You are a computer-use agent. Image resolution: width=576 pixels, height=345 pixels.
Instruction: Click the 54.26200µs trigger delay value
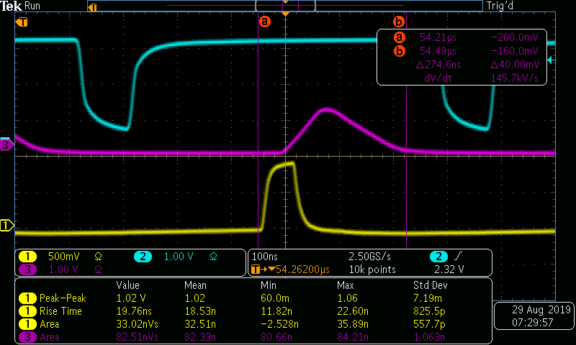coord(302,270)
